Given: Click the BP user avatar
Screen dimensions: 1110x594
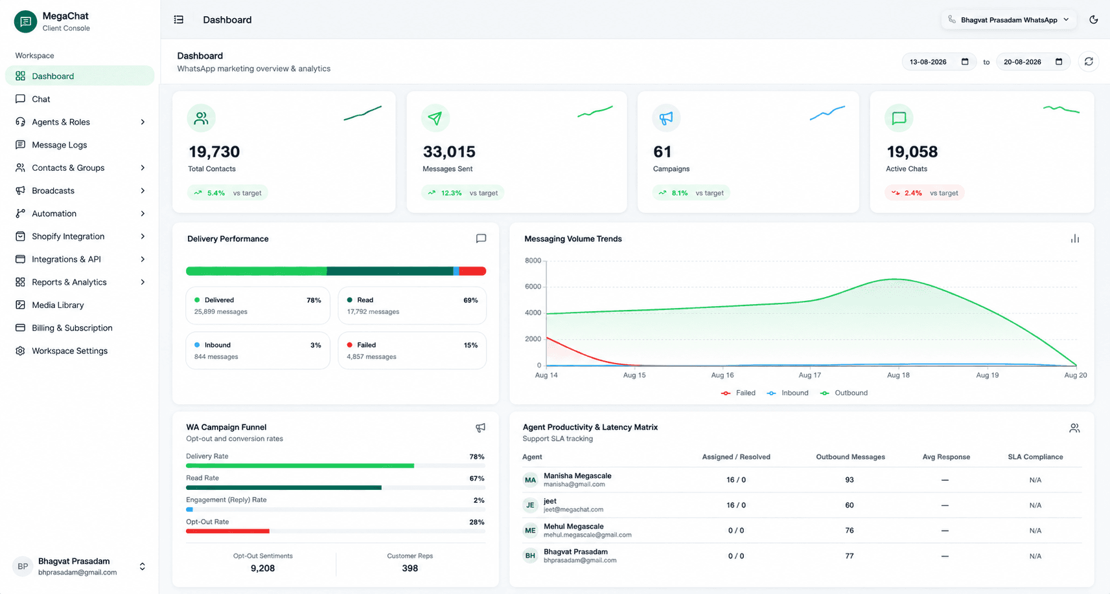Looking at the screenshot, I should click(x=23, y=566).
